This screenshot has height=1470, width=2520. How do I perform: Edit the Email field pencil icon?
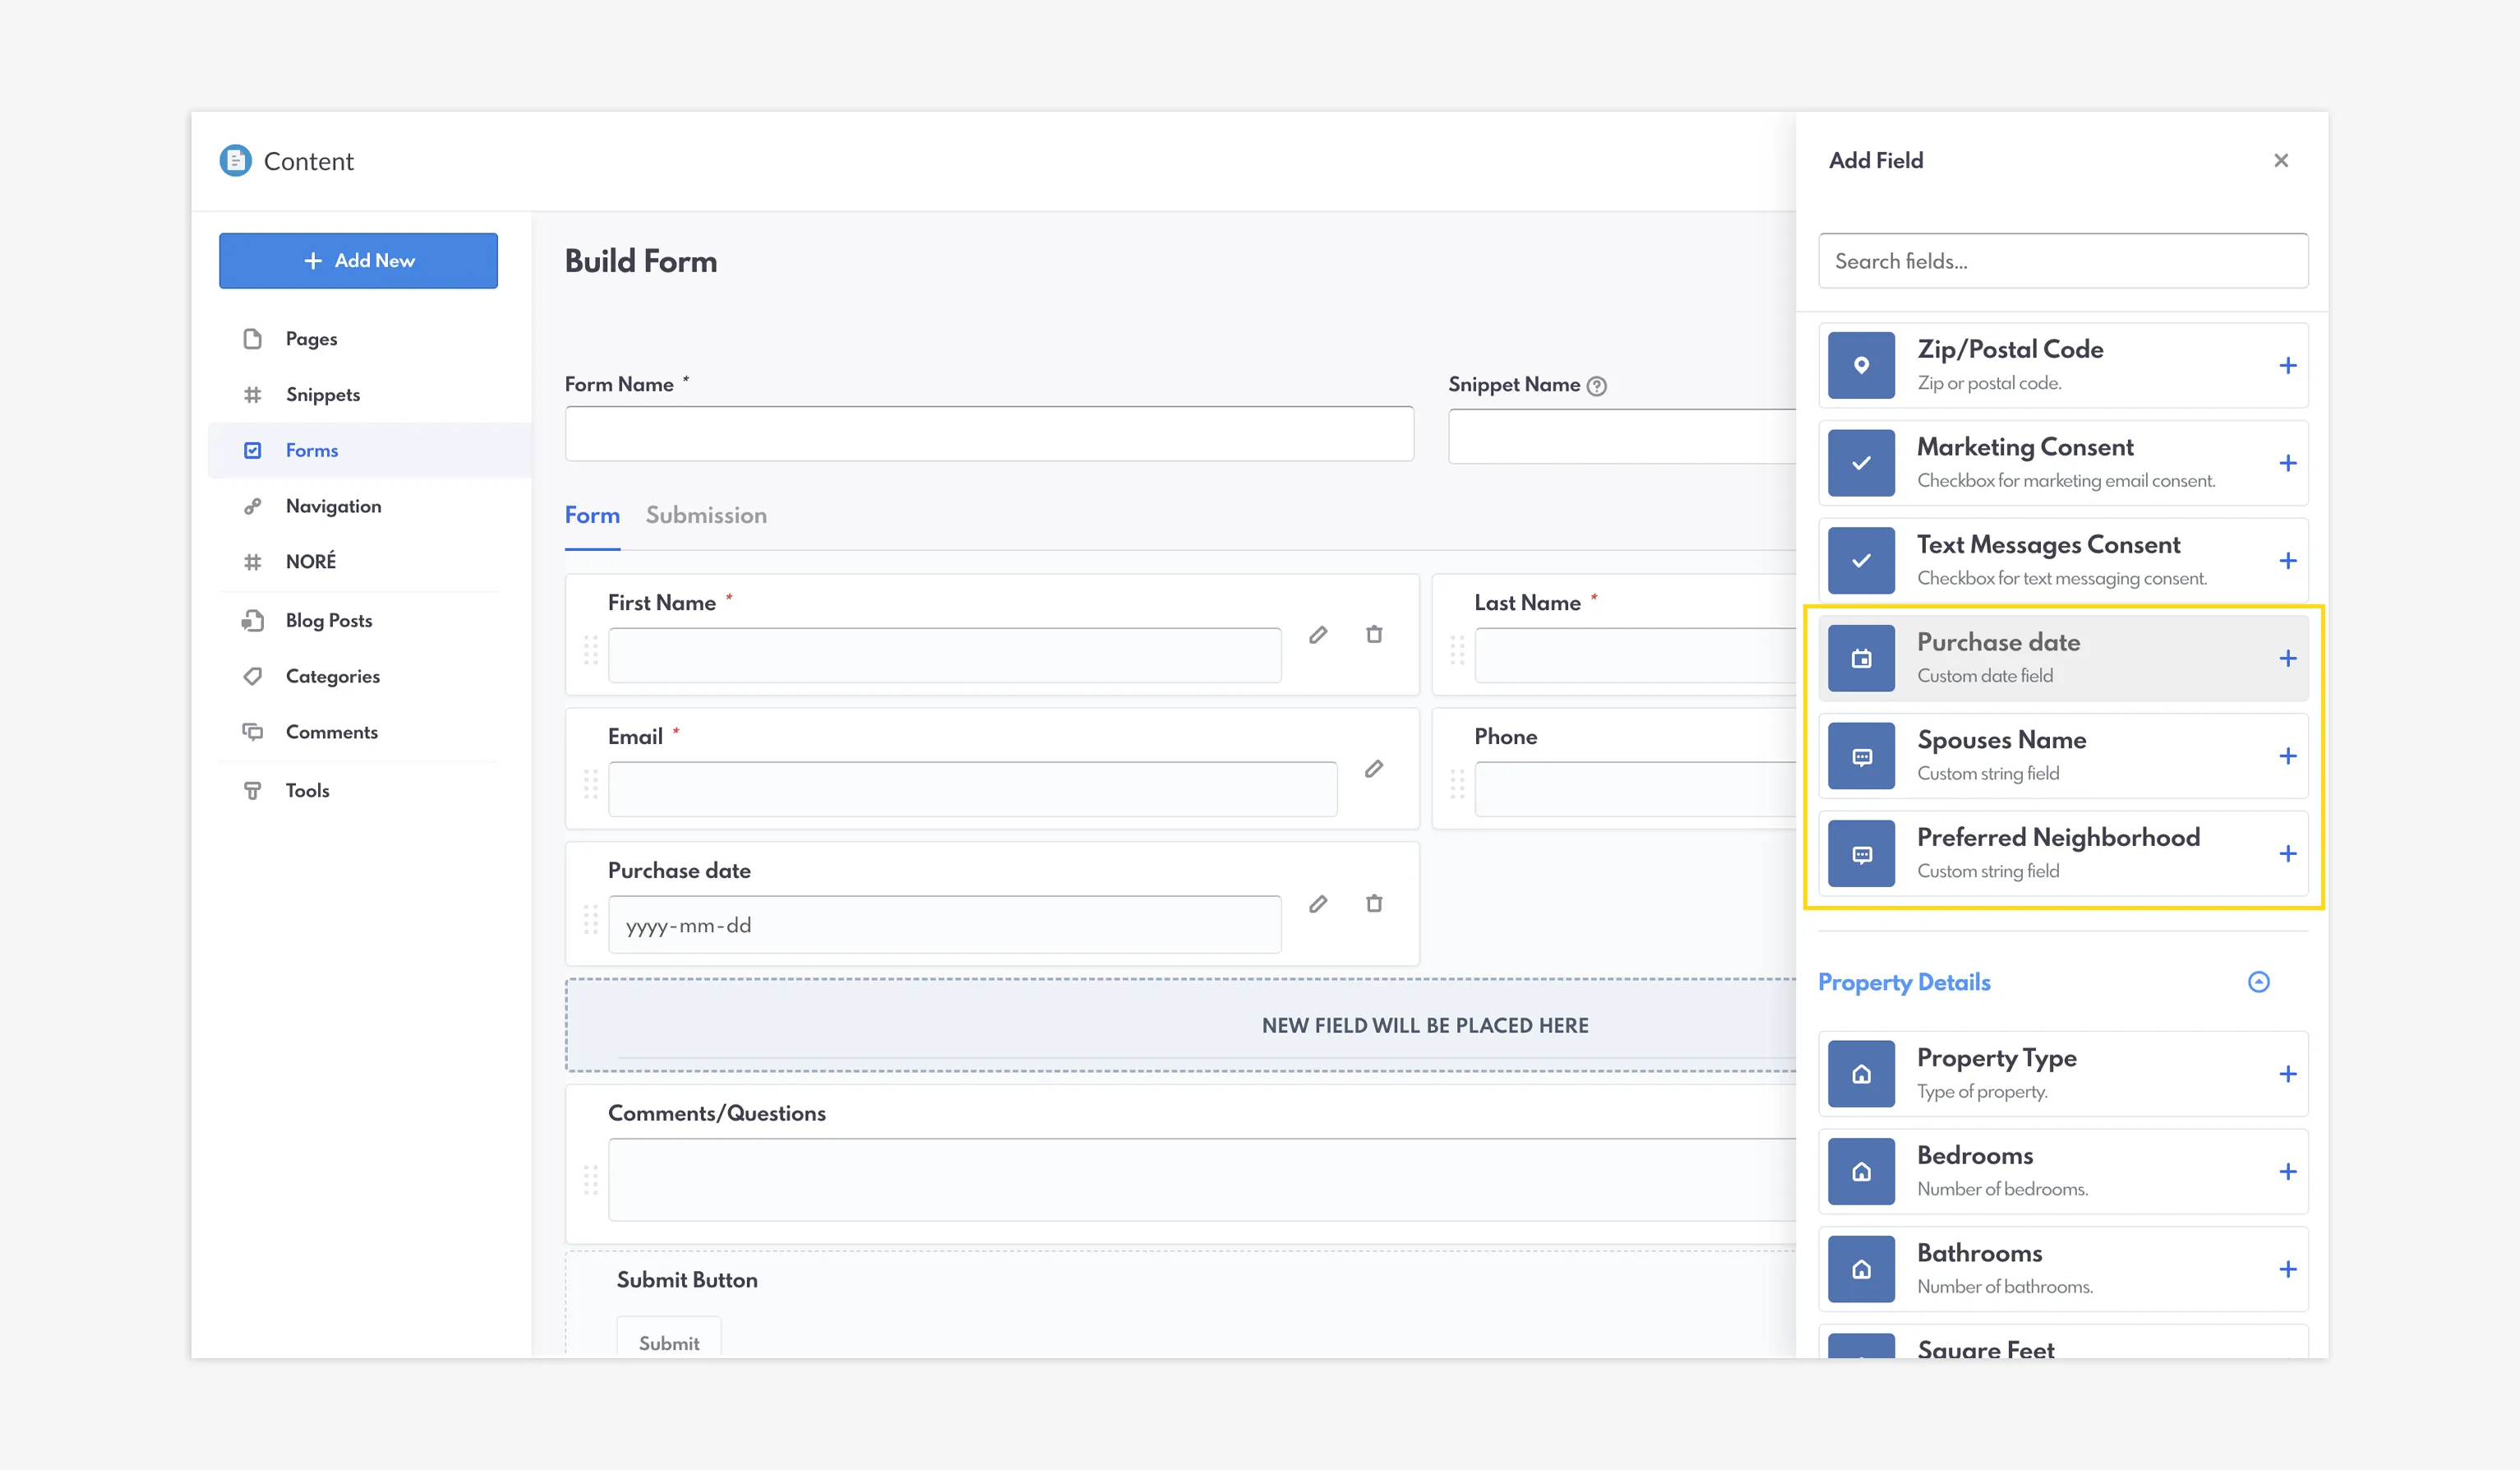click(x=1374, y=769)
